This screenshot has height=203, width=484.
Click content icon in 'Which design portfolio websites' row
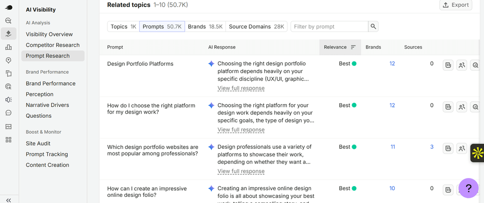[448, 148]
